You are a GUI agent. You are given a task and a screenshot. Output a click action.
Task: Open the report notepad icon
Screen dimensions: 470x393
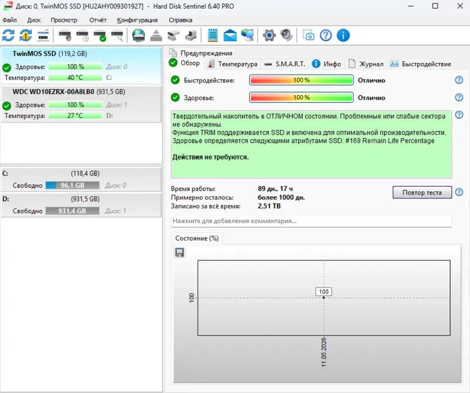[x=213, y=35]
